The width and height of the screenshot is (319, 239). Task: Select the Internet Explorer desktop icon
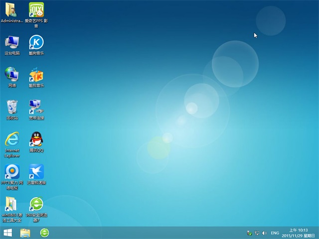tap(11, 139)
